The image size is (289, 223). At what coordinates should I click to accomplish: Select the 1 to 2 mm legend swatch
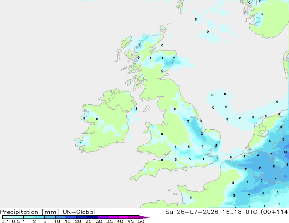[x=29, y=217]
